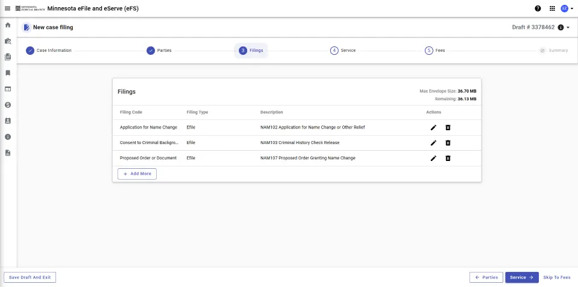Expand the draft options dropdown arrow
The image size is (578, 287).
point(568,28)
